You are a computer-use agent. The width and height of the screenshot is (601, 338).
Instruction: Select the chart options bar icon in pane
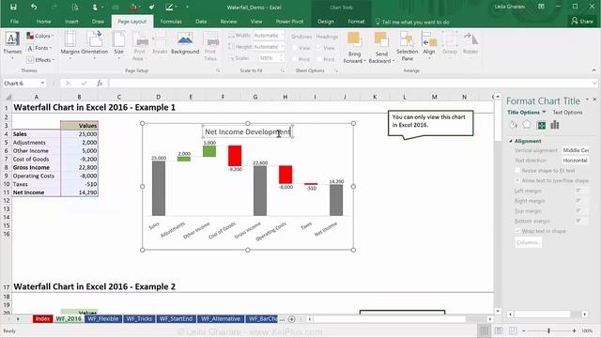click(555, 125)
